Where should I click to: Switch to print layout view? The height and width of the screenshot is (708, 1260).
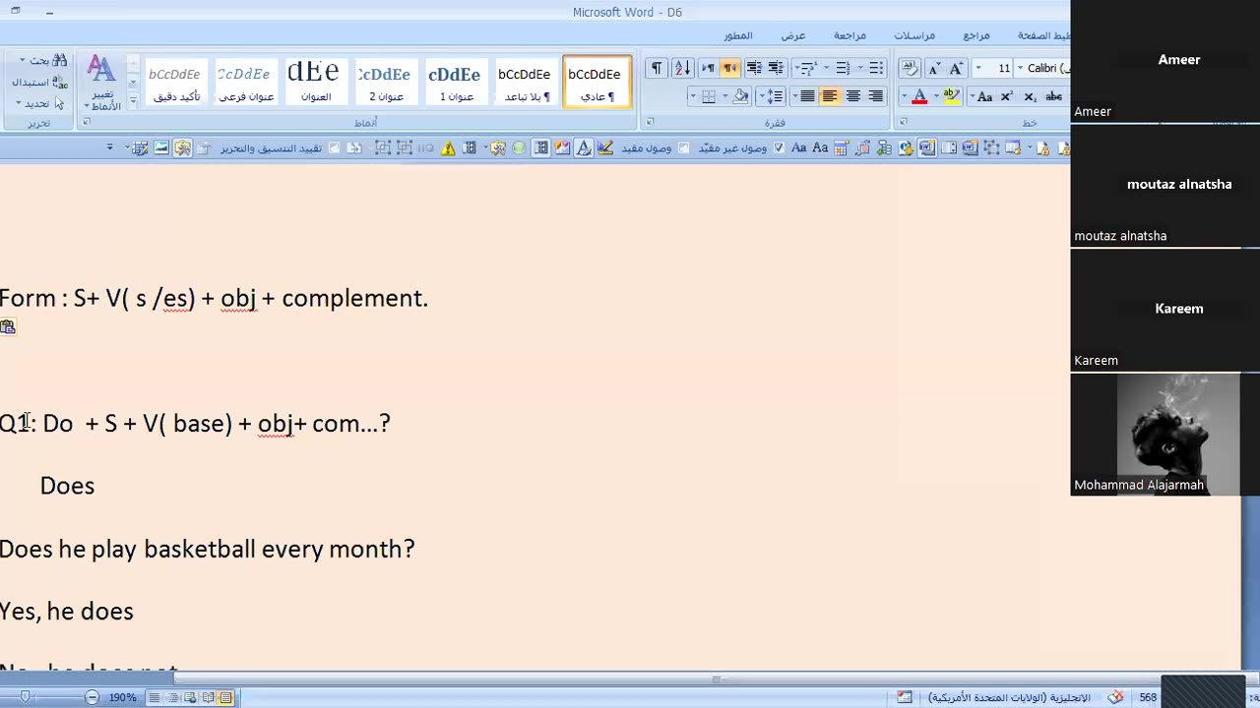[x=225, y=697]
